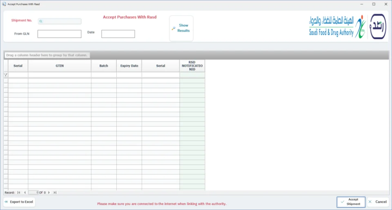Click the Accept Shipment button
Image resolution: width=392 pixels, height=210 pixels.
point(351,202)
